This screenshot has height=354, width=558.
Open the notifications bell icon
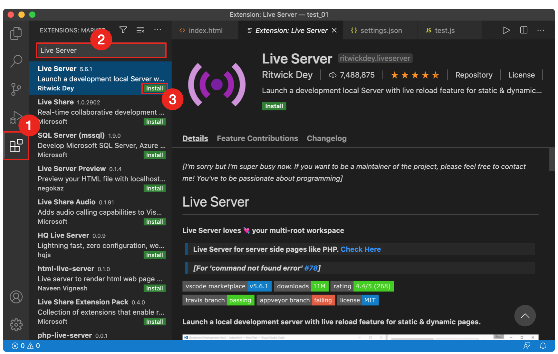pos(543,346)
